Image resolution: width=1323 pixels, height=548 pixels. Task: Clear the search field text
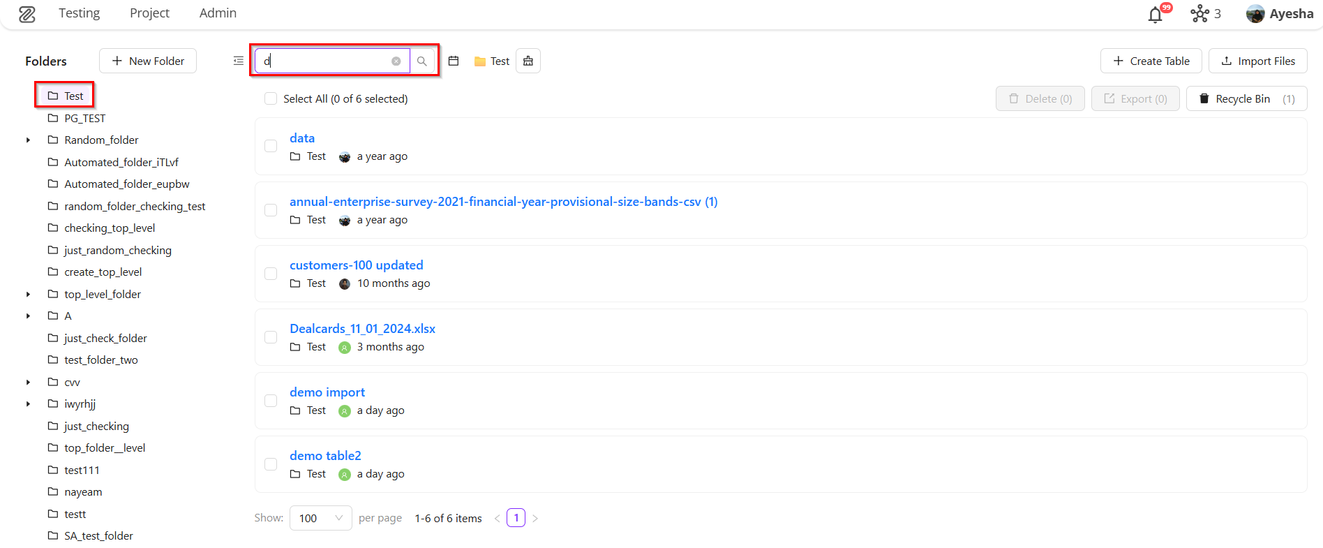click(x=396, y=61)
